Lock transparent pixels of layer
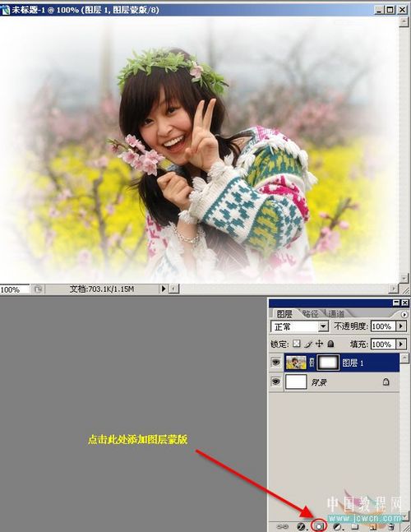The height and width of the screenshot is (532, 411). pos(297,344)
